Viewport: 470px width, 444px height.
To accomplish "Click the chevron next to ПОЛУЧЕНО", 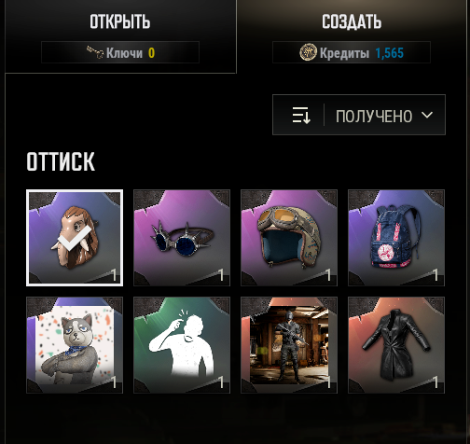I will [x=427, y=116].
